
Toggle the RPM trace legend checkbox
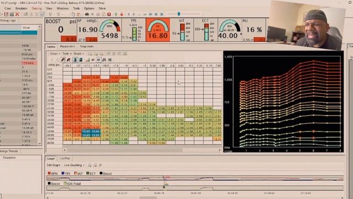click(49, 173)
